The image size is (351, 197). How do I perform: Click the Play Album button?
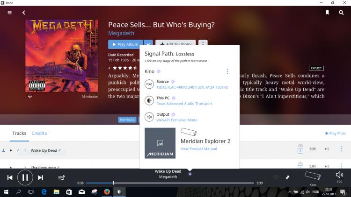pos(125,44)
